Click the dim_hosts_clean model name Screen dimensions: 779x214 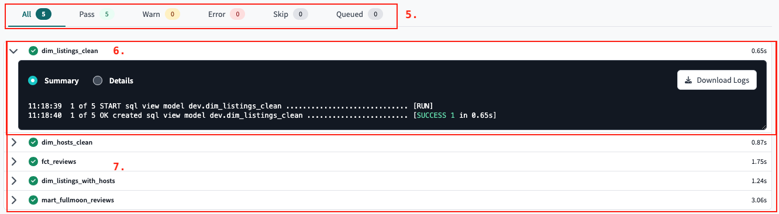(x=67, y=142)
